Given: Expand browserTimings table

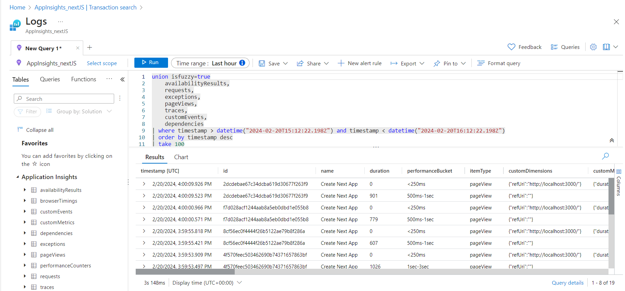Looking at the screenshot, I should [25, 201].
